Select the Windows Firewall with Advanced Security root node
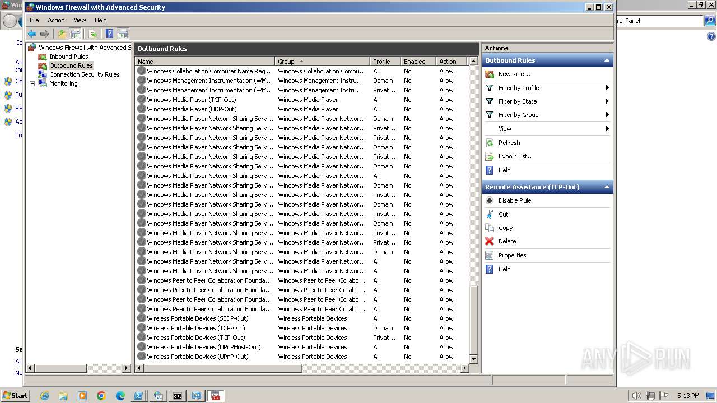Image resolution: width=717 pixels, height=403 pixels. [79, 48]
